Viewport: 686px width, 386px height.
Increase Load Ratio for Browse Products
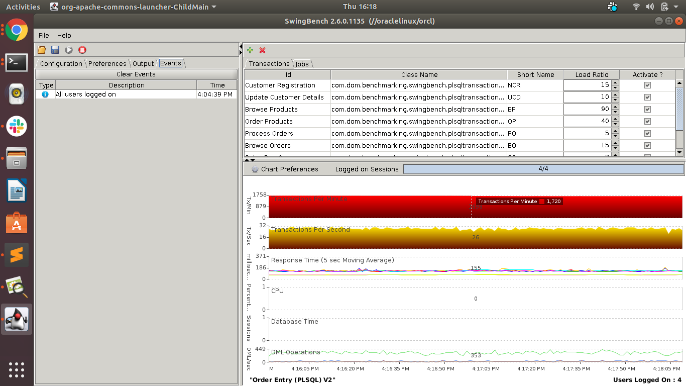tap(615, 107)
